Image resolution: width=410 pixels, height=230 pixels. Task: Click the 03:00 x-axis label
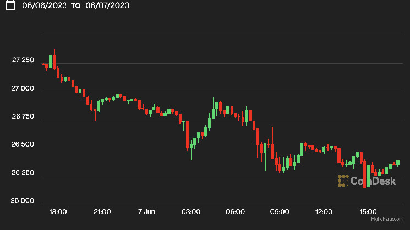coord(191,211)
